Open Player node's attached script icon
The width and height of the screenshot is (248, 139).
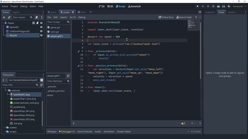(x=38, y=23)
